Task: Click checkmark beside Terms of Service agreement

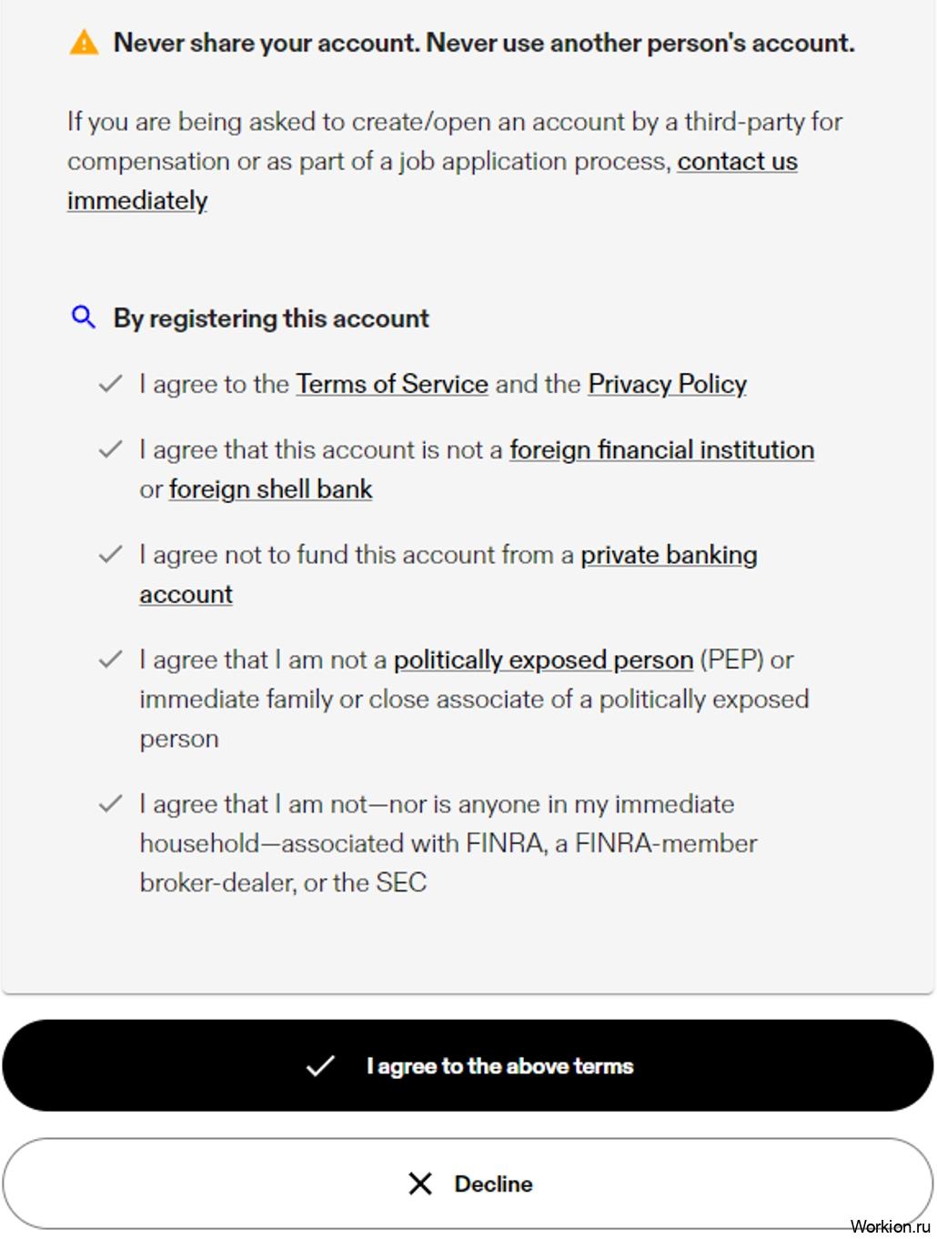Action: point(110,384)
